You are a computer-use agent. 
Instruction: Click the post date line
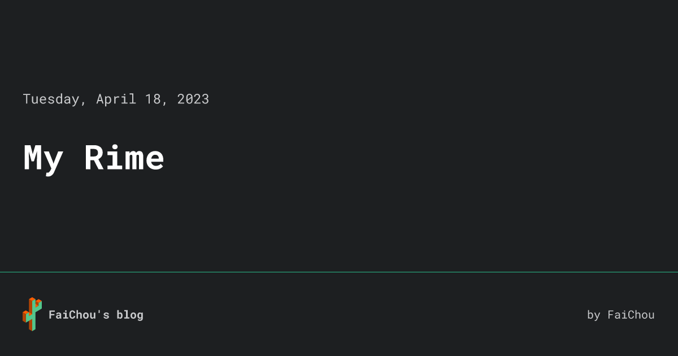(x=116, y=99)
